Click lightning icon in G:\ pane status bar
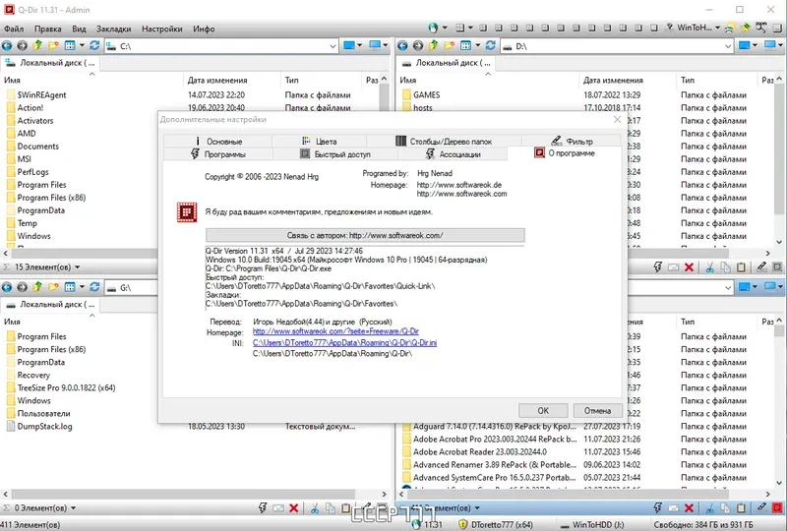 263,508
